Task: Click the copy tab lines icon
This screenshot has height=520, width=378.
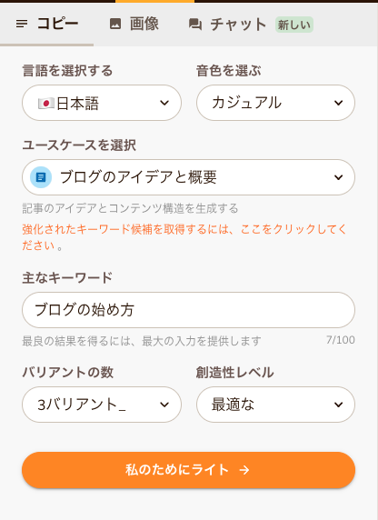Action: coord(22,24)
